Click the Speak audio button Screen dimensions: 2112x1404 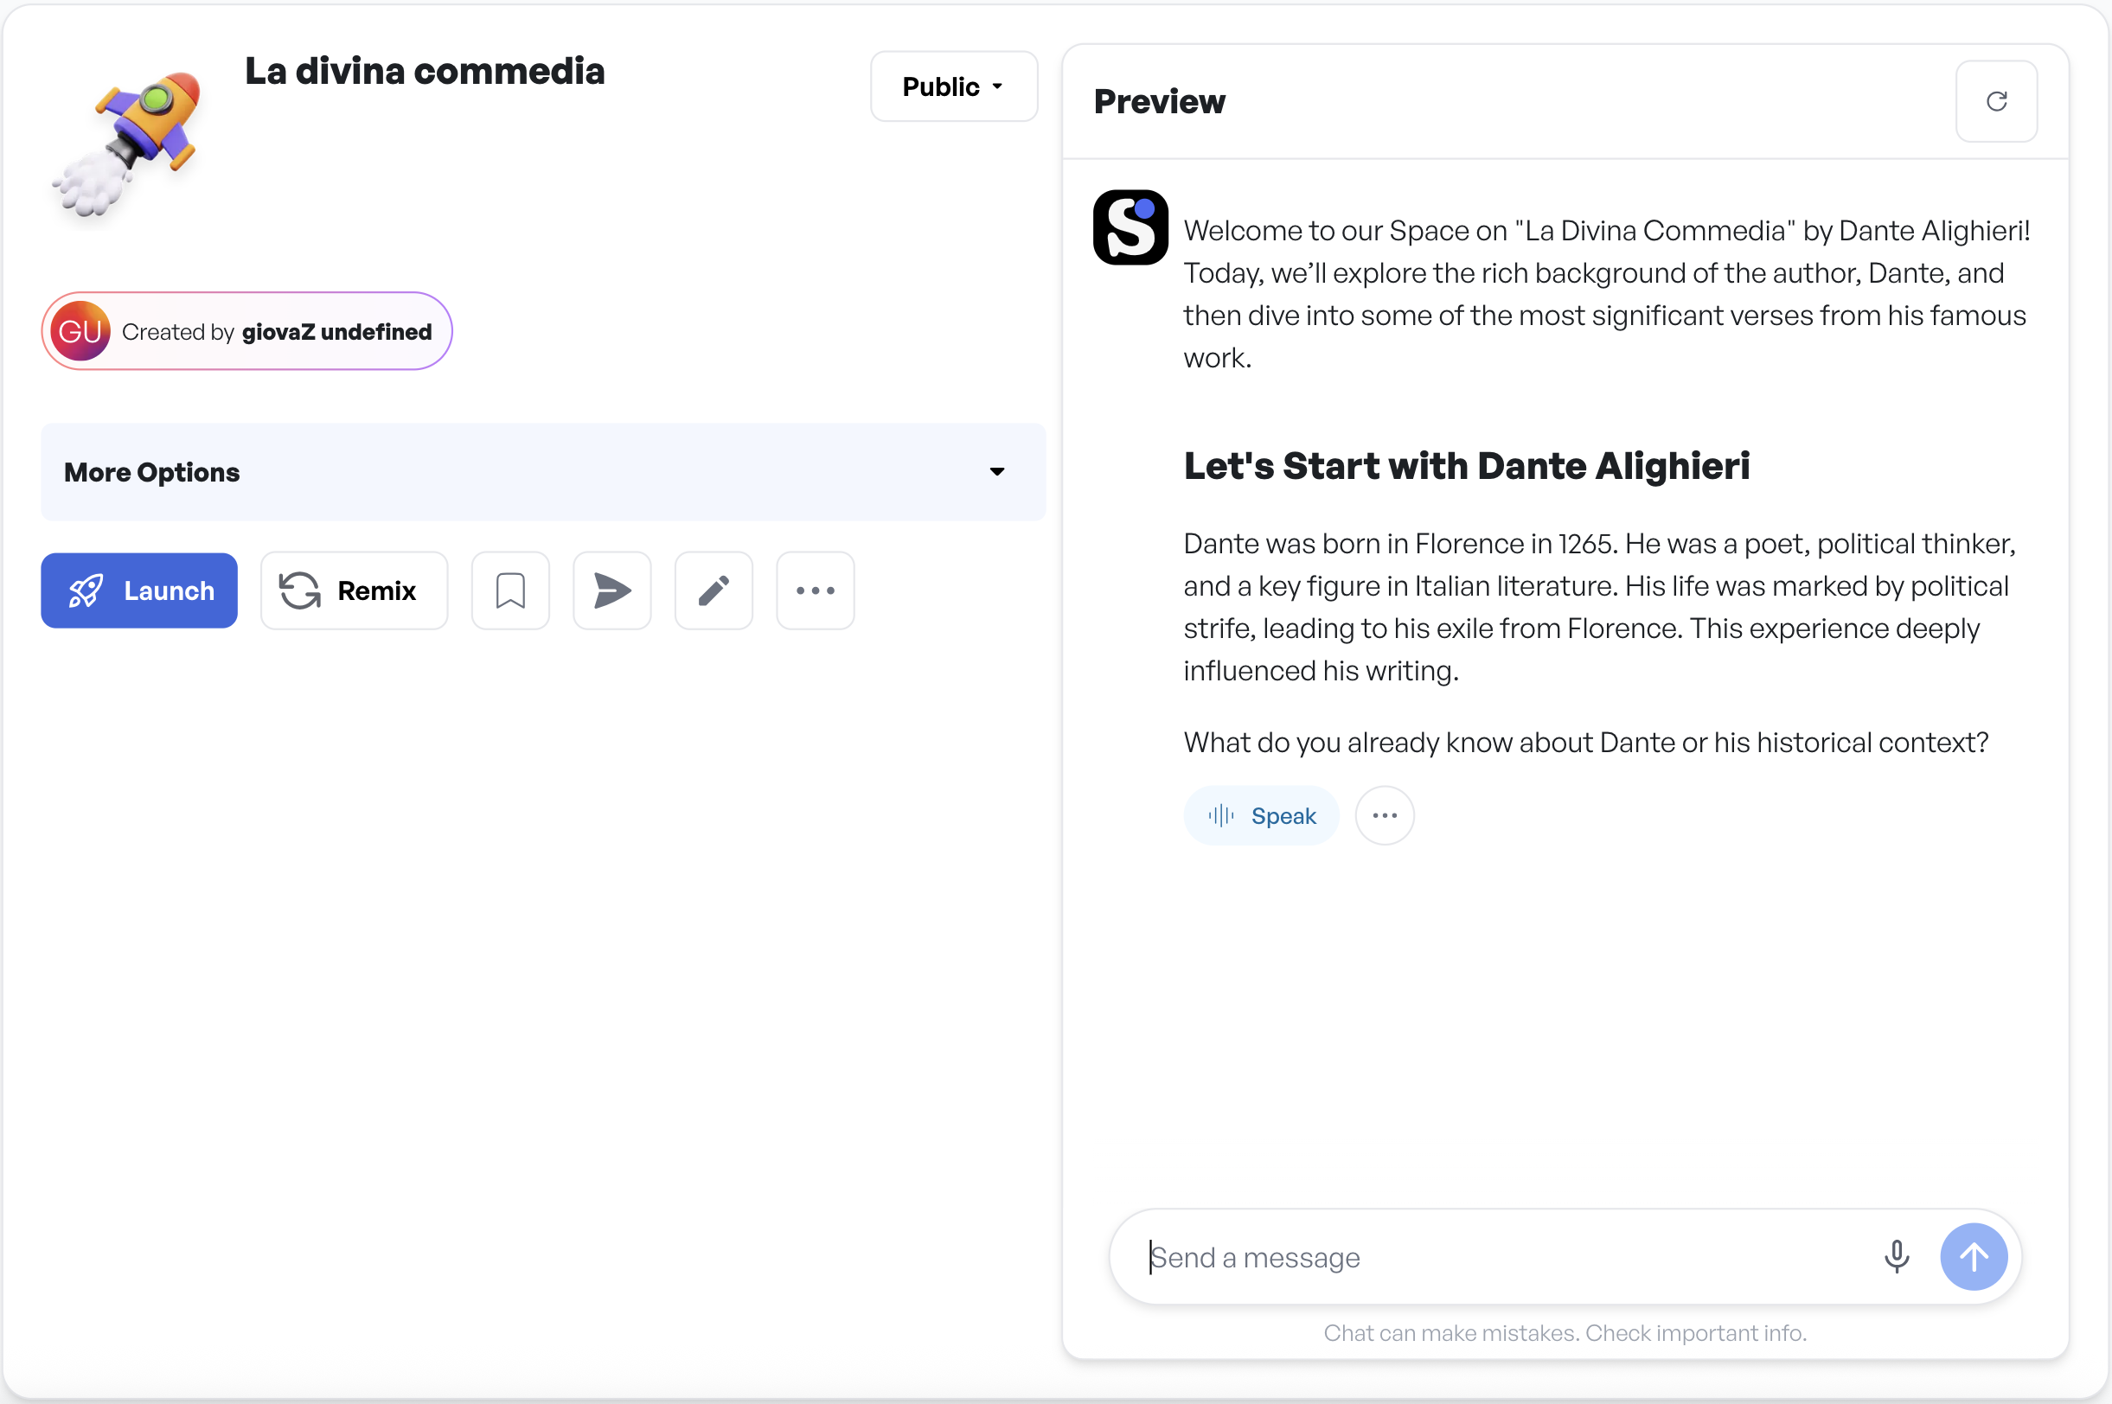pos(1260,816)
